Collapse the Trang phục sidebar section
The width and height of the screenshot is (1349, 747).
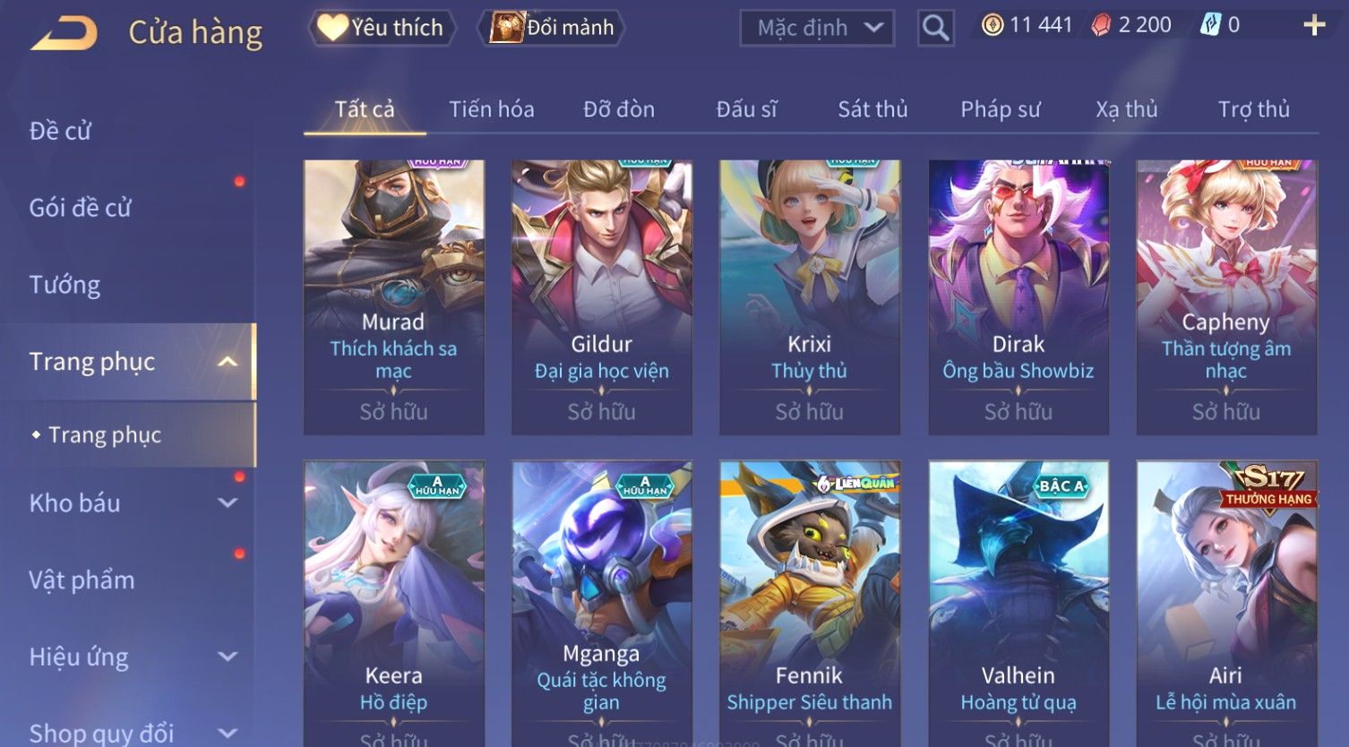(228, 362)
